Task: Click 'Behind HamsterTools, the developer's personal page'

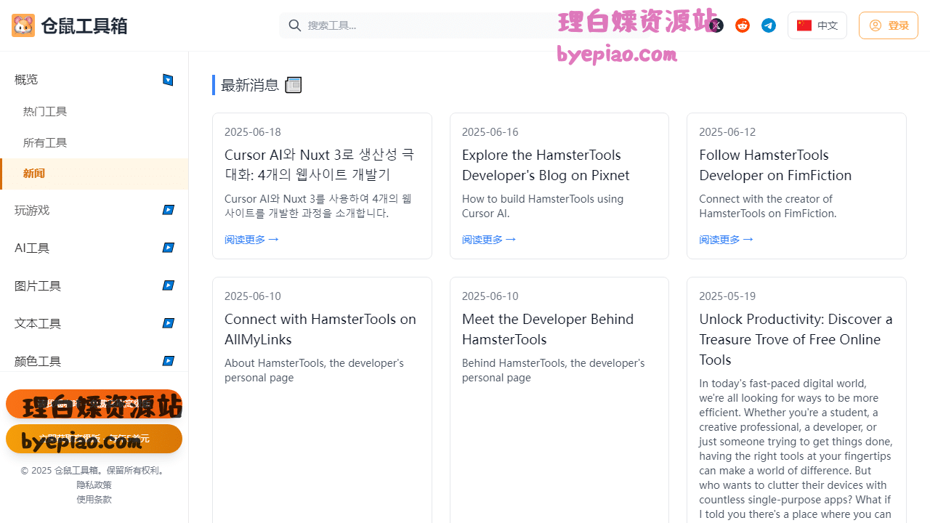Action: click(x=553, y=370)
